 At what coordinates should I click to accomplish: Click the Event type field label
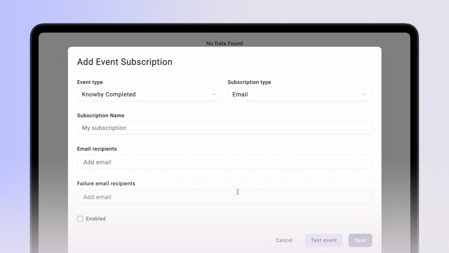90,82
